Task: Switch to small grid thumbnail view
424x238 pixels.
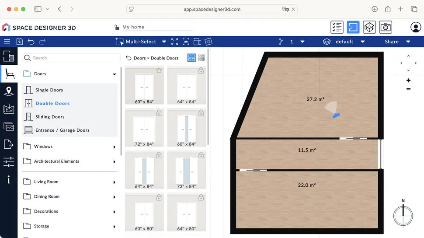Action: (202, 58)
